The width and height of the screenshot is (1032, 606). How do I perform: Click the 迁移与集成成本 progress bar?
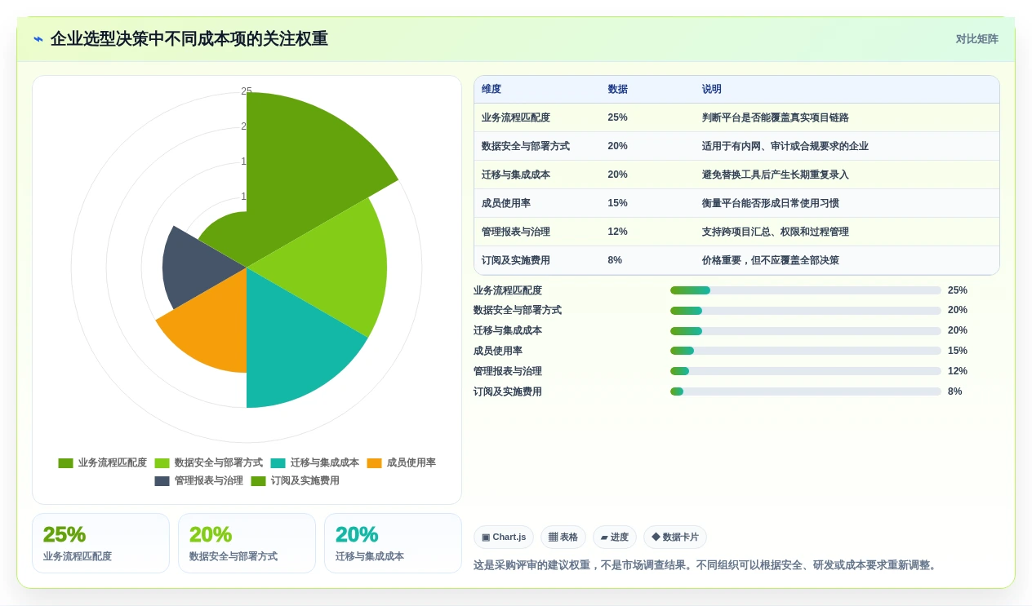806,331
